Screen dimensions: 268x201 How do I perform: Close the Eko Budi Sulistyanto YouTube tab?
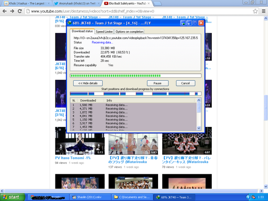click(x=148, y=4)
